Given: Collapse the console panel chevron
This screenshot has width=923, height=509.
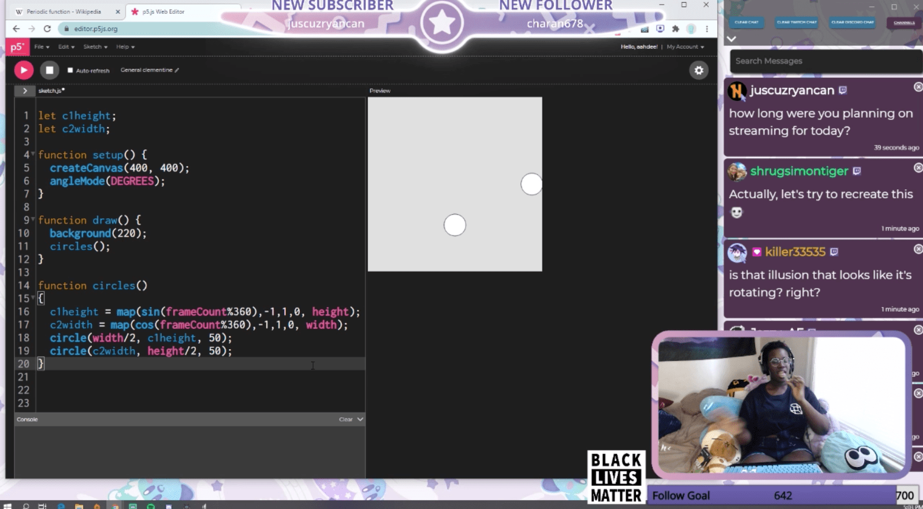Looking at the screenshot, I should (x=360, y=420).
